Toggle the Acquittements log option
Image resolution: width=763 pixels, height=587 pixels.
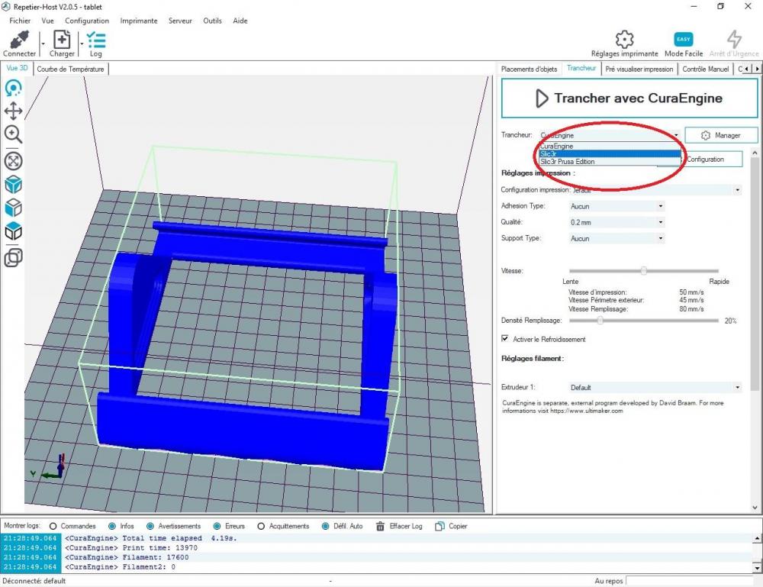tap(261, 526)
